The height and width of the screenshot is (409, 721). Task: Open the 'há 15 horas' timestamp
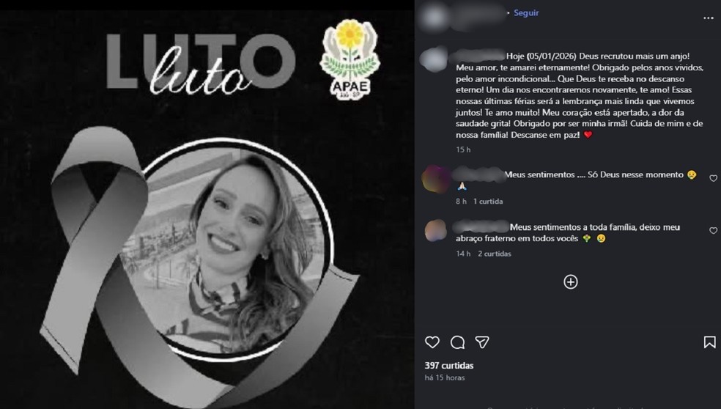click(445, 377)
